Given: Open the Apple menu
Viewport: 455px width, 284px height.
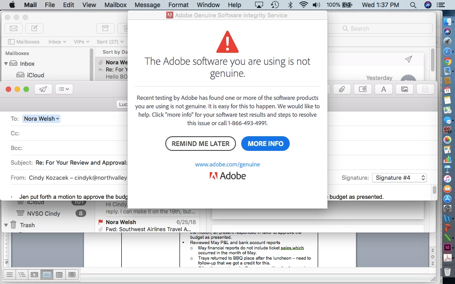Looking at the screenshot, I should [12, 4].
